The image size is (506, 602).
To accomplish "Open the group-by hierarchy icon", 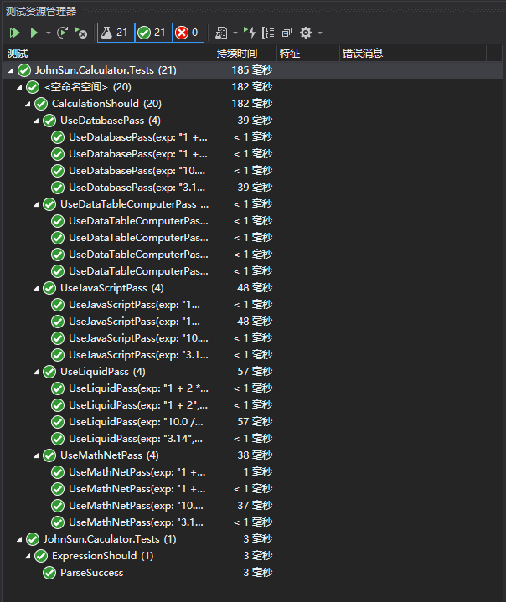I will [x=268, y=33].
